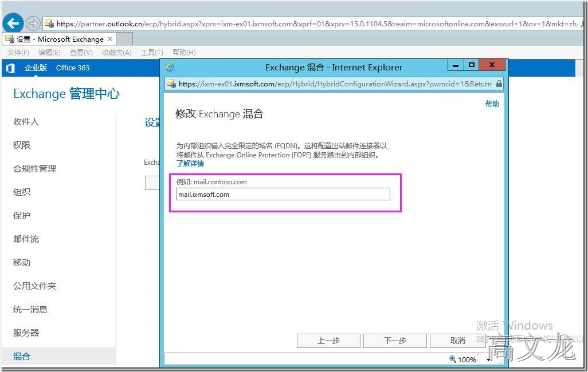Click Internet Explorer icon in Exchange 混合 title bar
Screen dimensions: 588x372
[170, 67]
